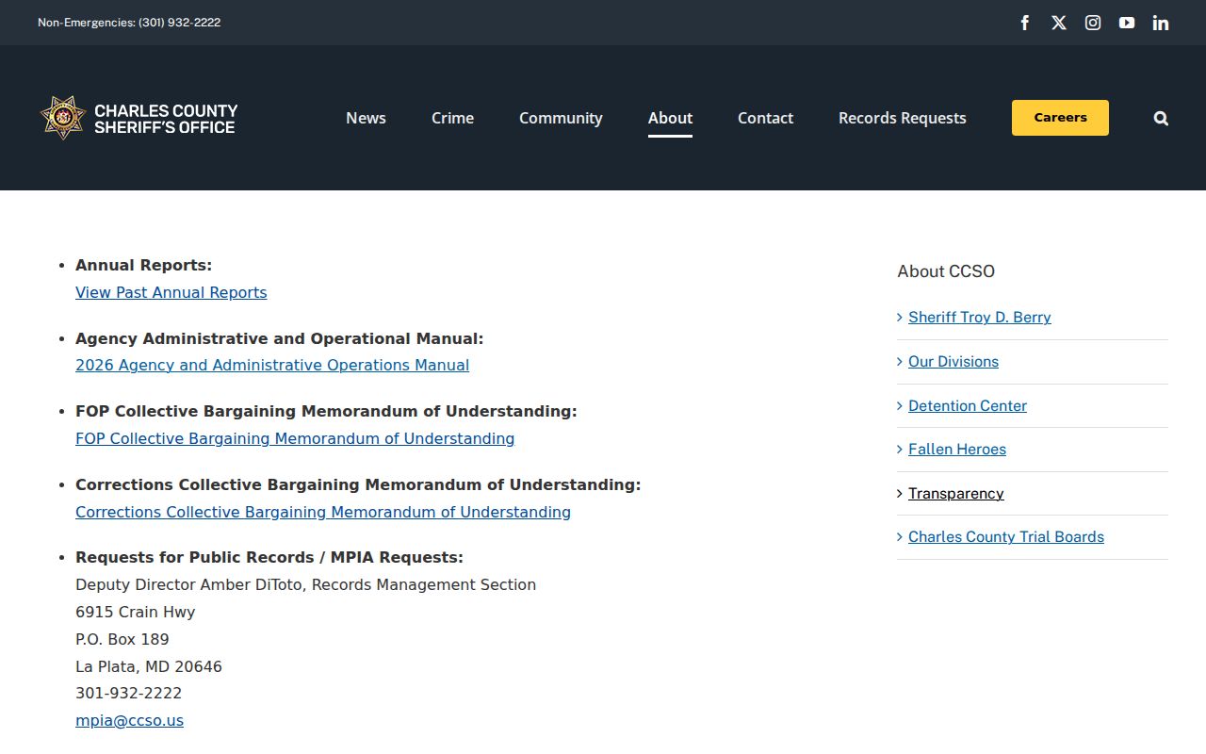Open Corrections Collective Bargaining Memorandum link
Viewport: 1206px width, 754px height.
tap(323, 512)
